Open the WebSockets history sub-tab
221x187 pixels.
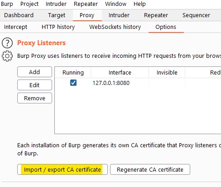pos(115,27)
